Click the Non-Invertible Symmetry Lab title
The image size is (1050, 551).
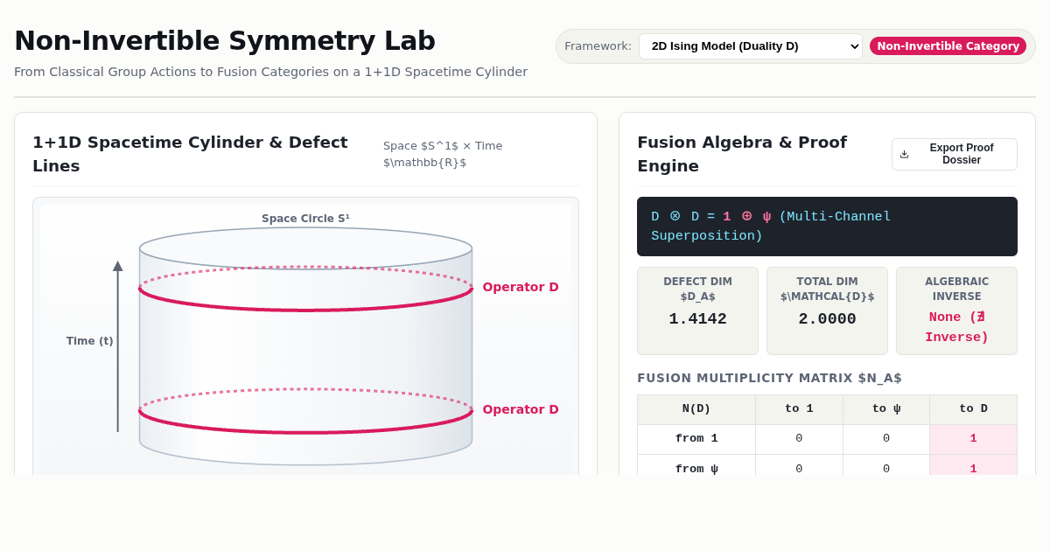click(225, 41)
